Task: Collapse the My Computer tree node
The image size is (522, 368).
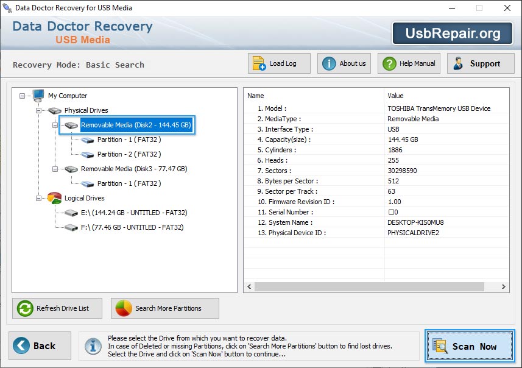Action: click(x=22, y=96)
